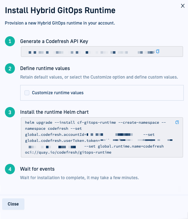Image resolution: width=188 pixels, height=219 pixels.
Task: Copy the helm upgrade command
Action: tap(177, 122)
